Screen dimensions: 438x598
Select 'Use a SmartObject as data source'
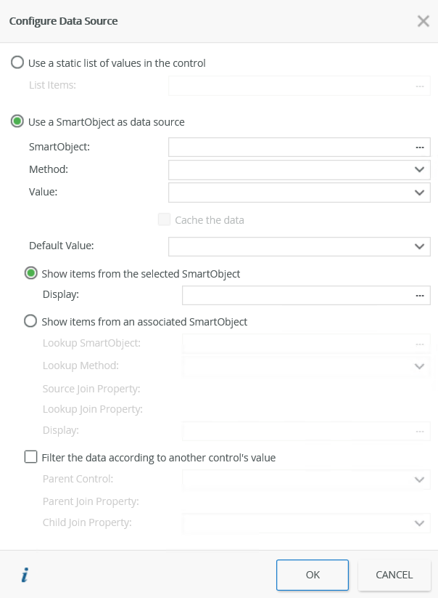pyautogui.click(x=17, y=122)
